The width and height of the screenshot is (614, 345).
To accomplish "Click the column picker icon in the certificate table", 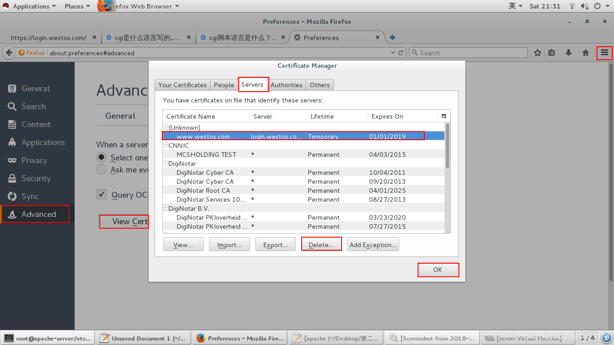I will pos(444,116).
